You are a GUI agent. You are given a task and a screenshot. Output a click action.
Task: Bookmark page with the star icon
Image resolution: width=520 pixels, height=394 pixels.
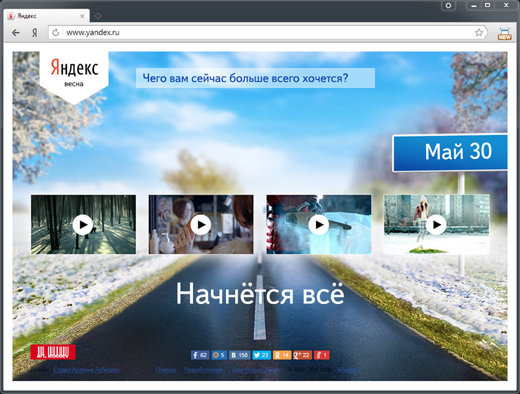coord(479,33)
